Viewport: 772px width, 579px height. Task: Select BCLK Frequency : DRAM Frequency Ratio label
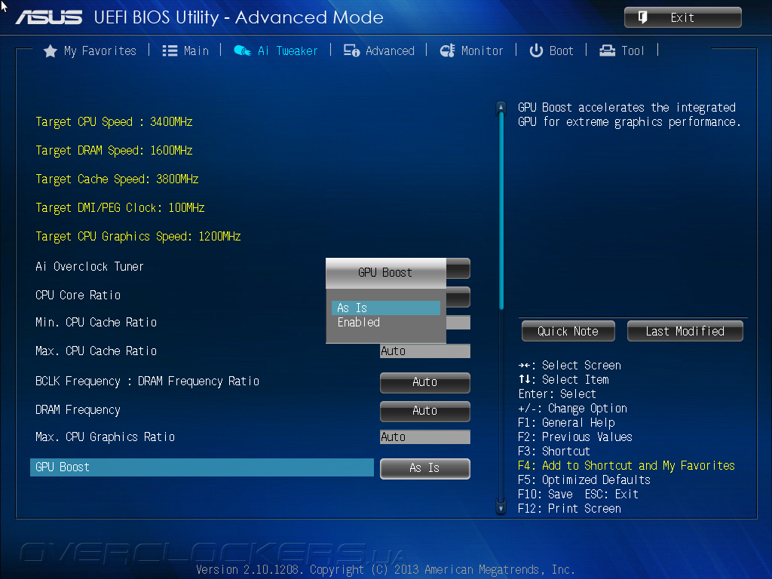[147, 381]
